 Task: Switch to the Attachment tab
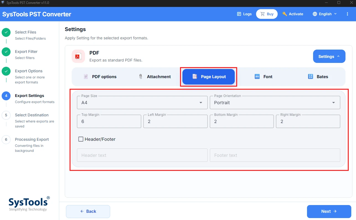pyautogui.click(x=155, y=77)
